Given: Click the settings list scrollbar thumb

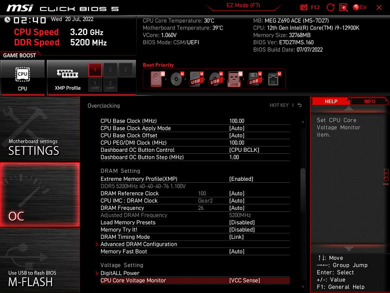Looking at the screenshot, I should click(x=303, y=191).
